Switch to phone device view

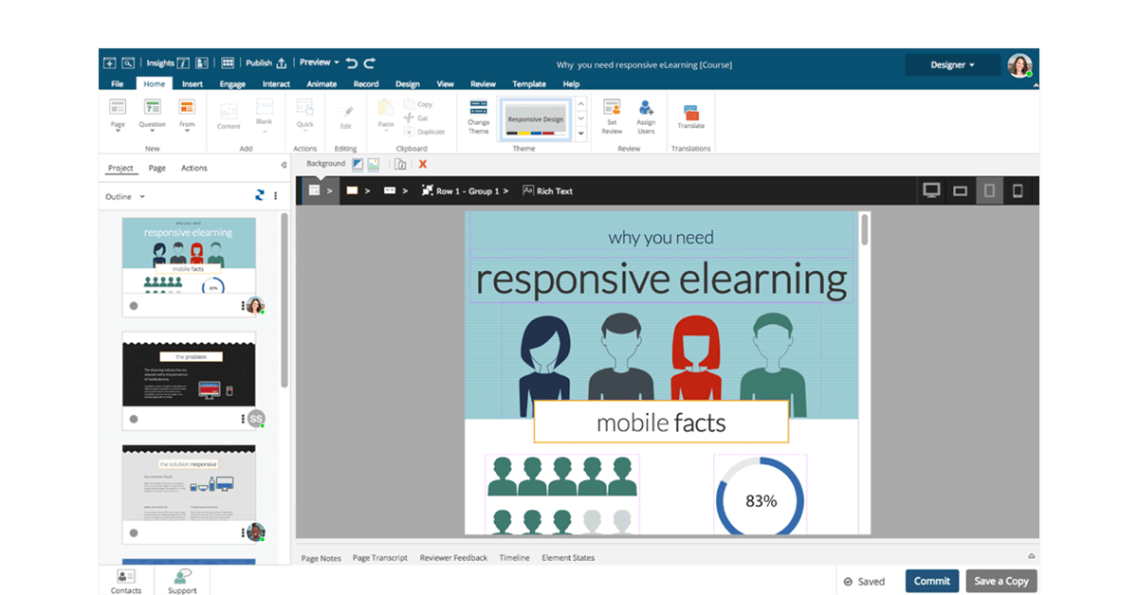(x=1018, y=190)
